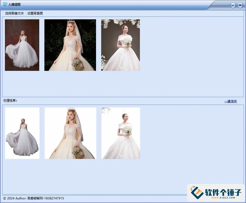Select the extracted result of bride holding bouquet
The image size is (246, 203).
pyautogui.click(x=121, y=133)
